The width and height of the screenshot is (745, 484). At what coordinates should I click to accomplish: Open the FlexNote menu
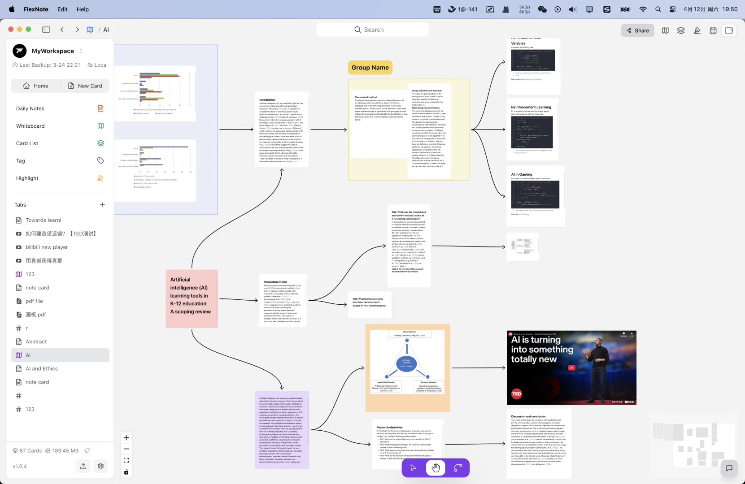pyautogui.click(x=36, y=9)
